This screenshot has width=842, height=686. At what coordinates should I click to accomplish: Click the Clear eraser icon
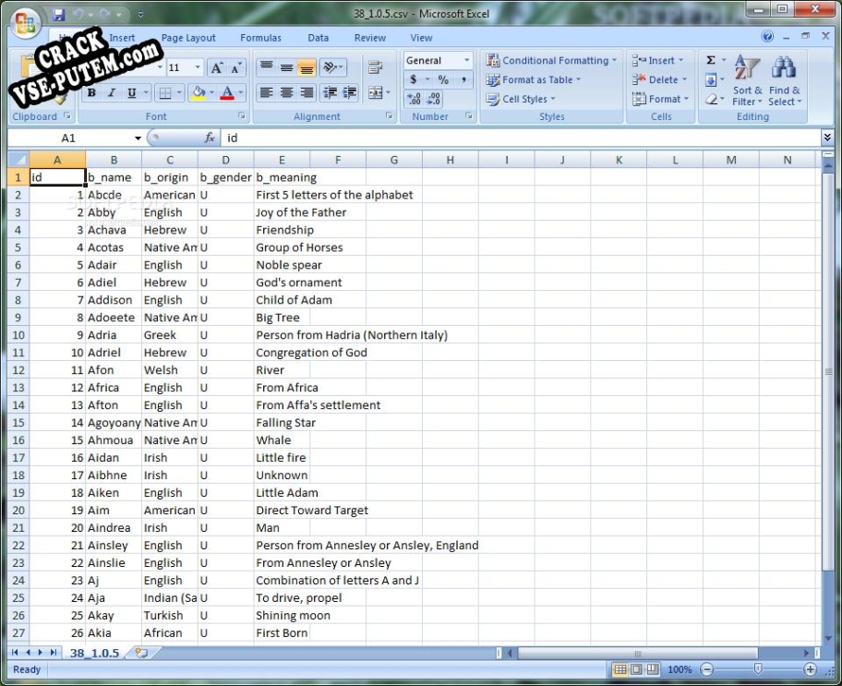711,100
